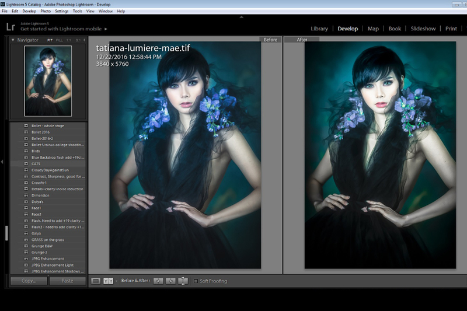
Task: Open the Photo menu
Action: (46, 11)
